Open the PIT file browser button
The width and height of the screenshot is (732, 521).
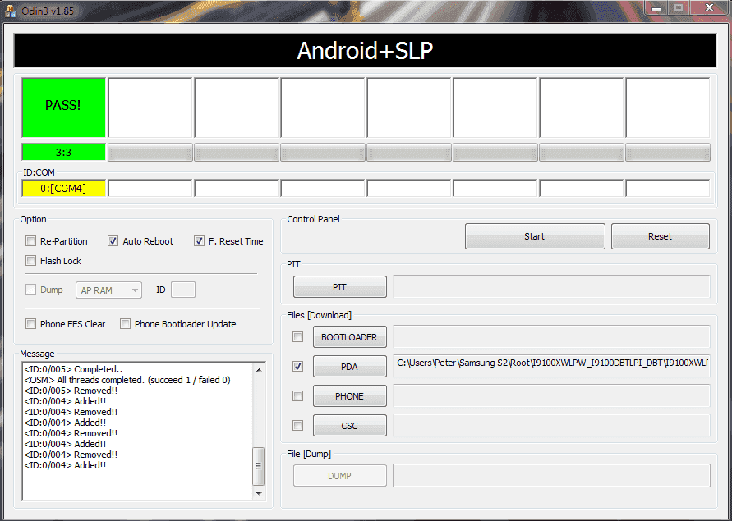(340, 287)
